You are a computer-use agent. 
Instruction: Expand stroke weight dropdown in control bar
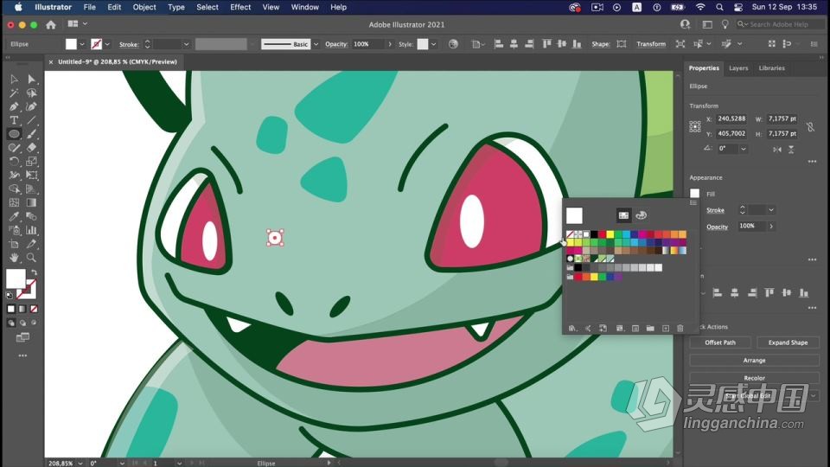pyautogui.click(x=186, y=44)
